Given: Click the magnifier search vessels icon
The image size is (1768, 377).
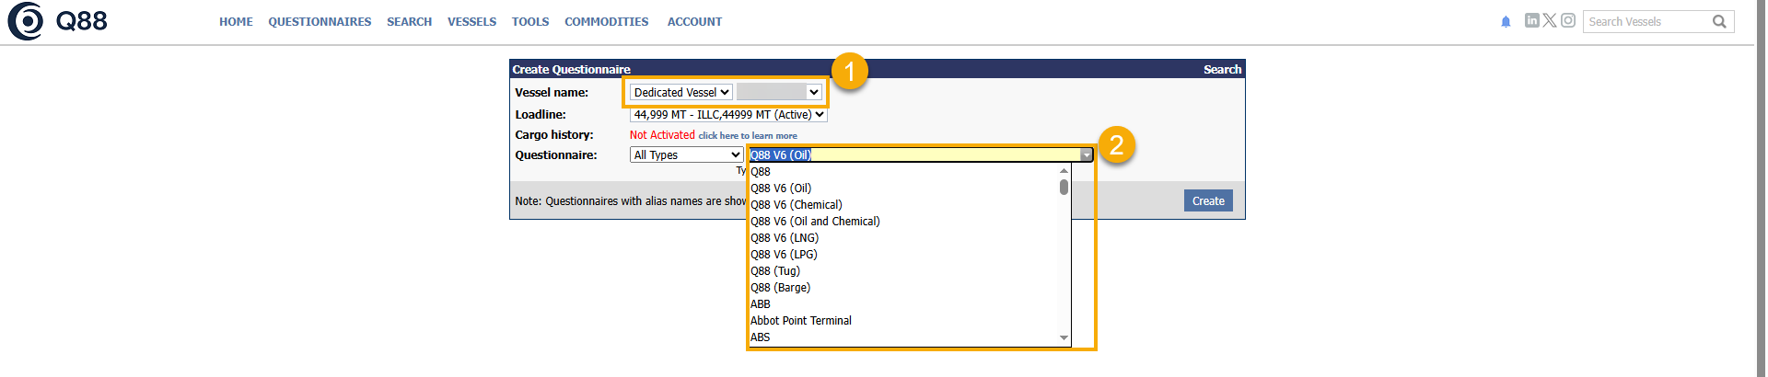Looking at the screenshot, I should pyautogui.click(x=1719, y=21).
